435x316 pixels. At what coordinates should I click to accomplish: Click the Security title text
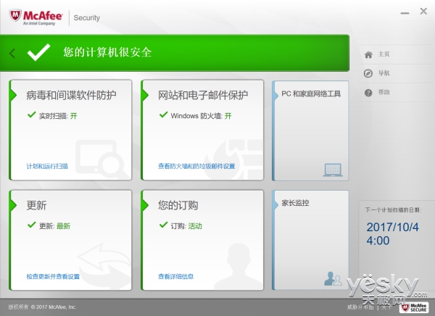coord(86,17)
